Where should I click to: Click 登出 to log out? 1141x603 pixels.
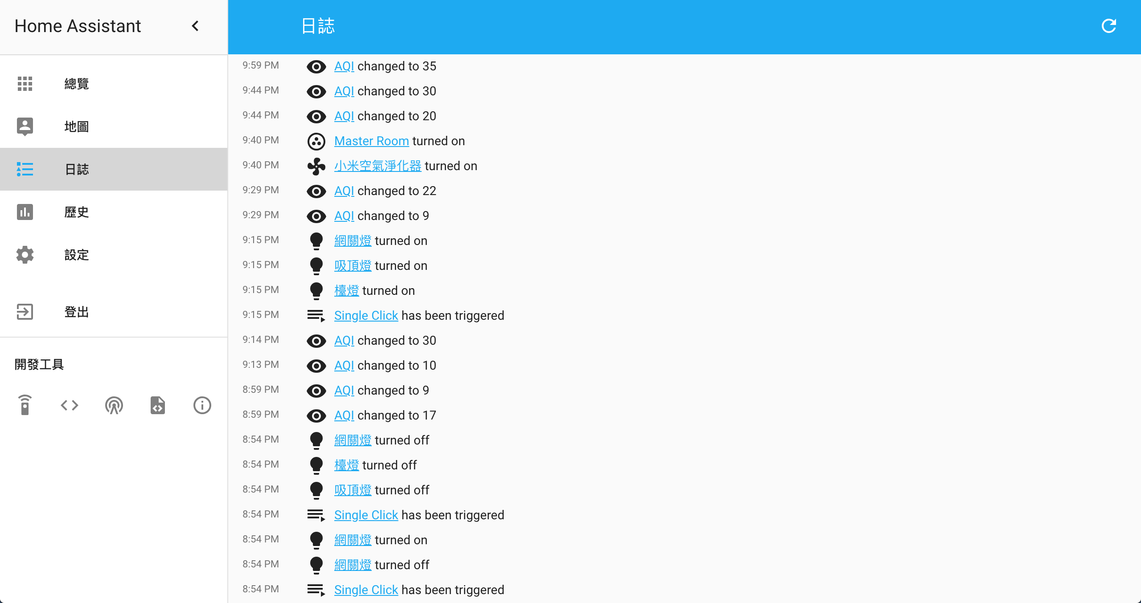(x=114, y=312)
